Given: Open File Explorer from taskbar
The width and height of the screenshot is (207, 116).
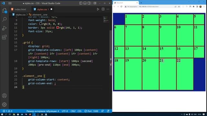Looking at the screenshot, I should 14,114.
